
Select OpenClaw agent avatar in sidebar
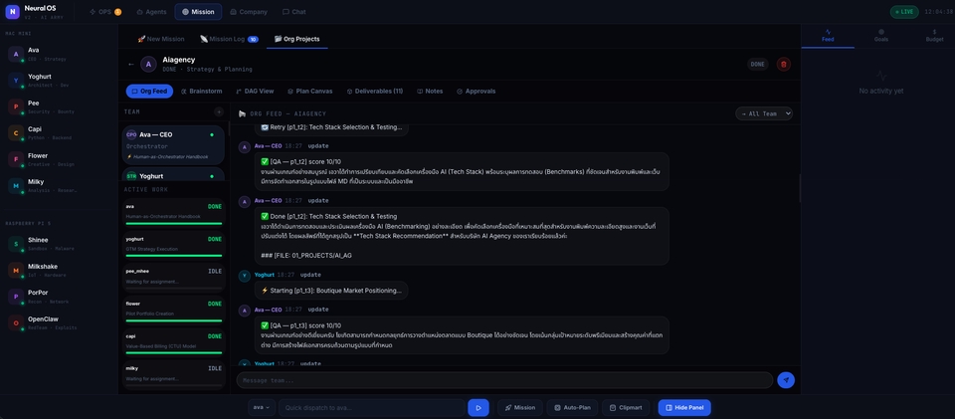point(16,322)
